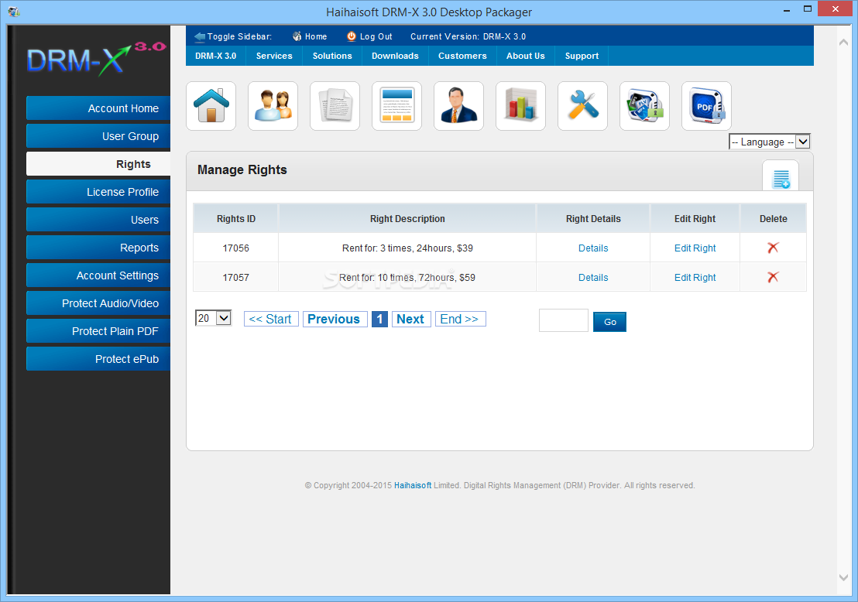The width and height of the screenshot is (858, 602).
Task: Jump to << Start page
Action: pyautogui.click(x=271, y=319)
